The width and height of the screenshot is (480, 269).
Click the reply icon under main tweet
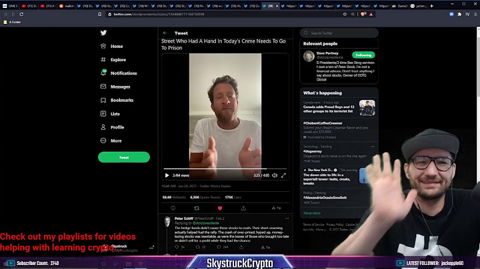tap(173, 208)
